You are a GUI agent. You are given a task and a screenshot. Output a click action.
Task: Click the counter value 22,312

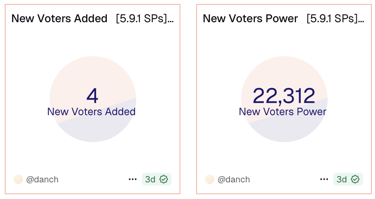click(284, 96)
